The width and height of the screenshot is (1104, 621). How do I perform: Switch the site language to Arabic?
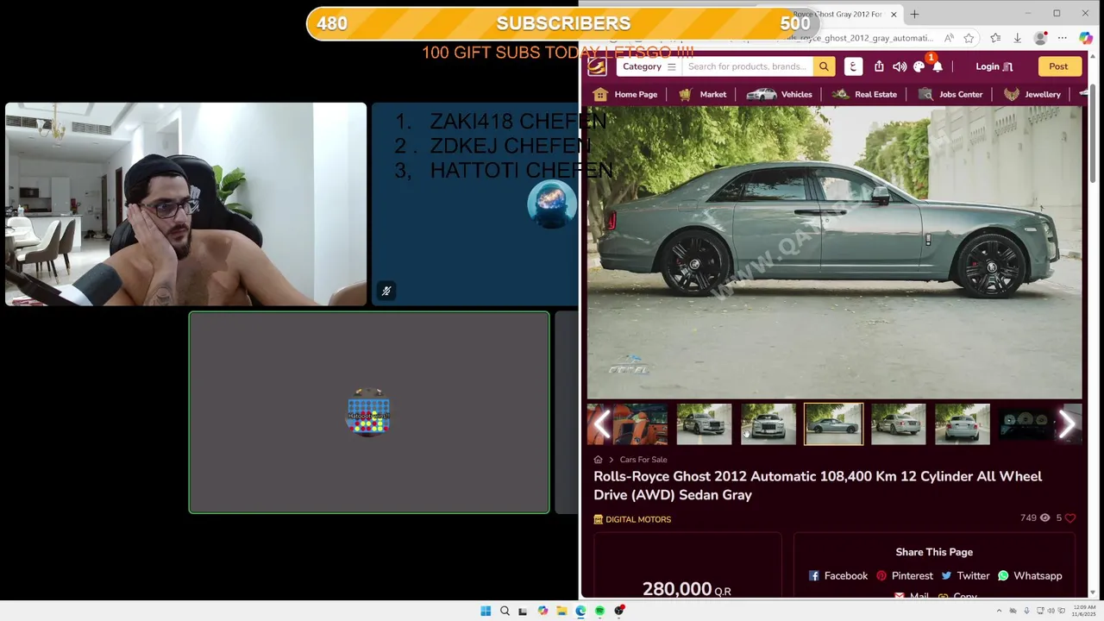click(x=853, y=66)
